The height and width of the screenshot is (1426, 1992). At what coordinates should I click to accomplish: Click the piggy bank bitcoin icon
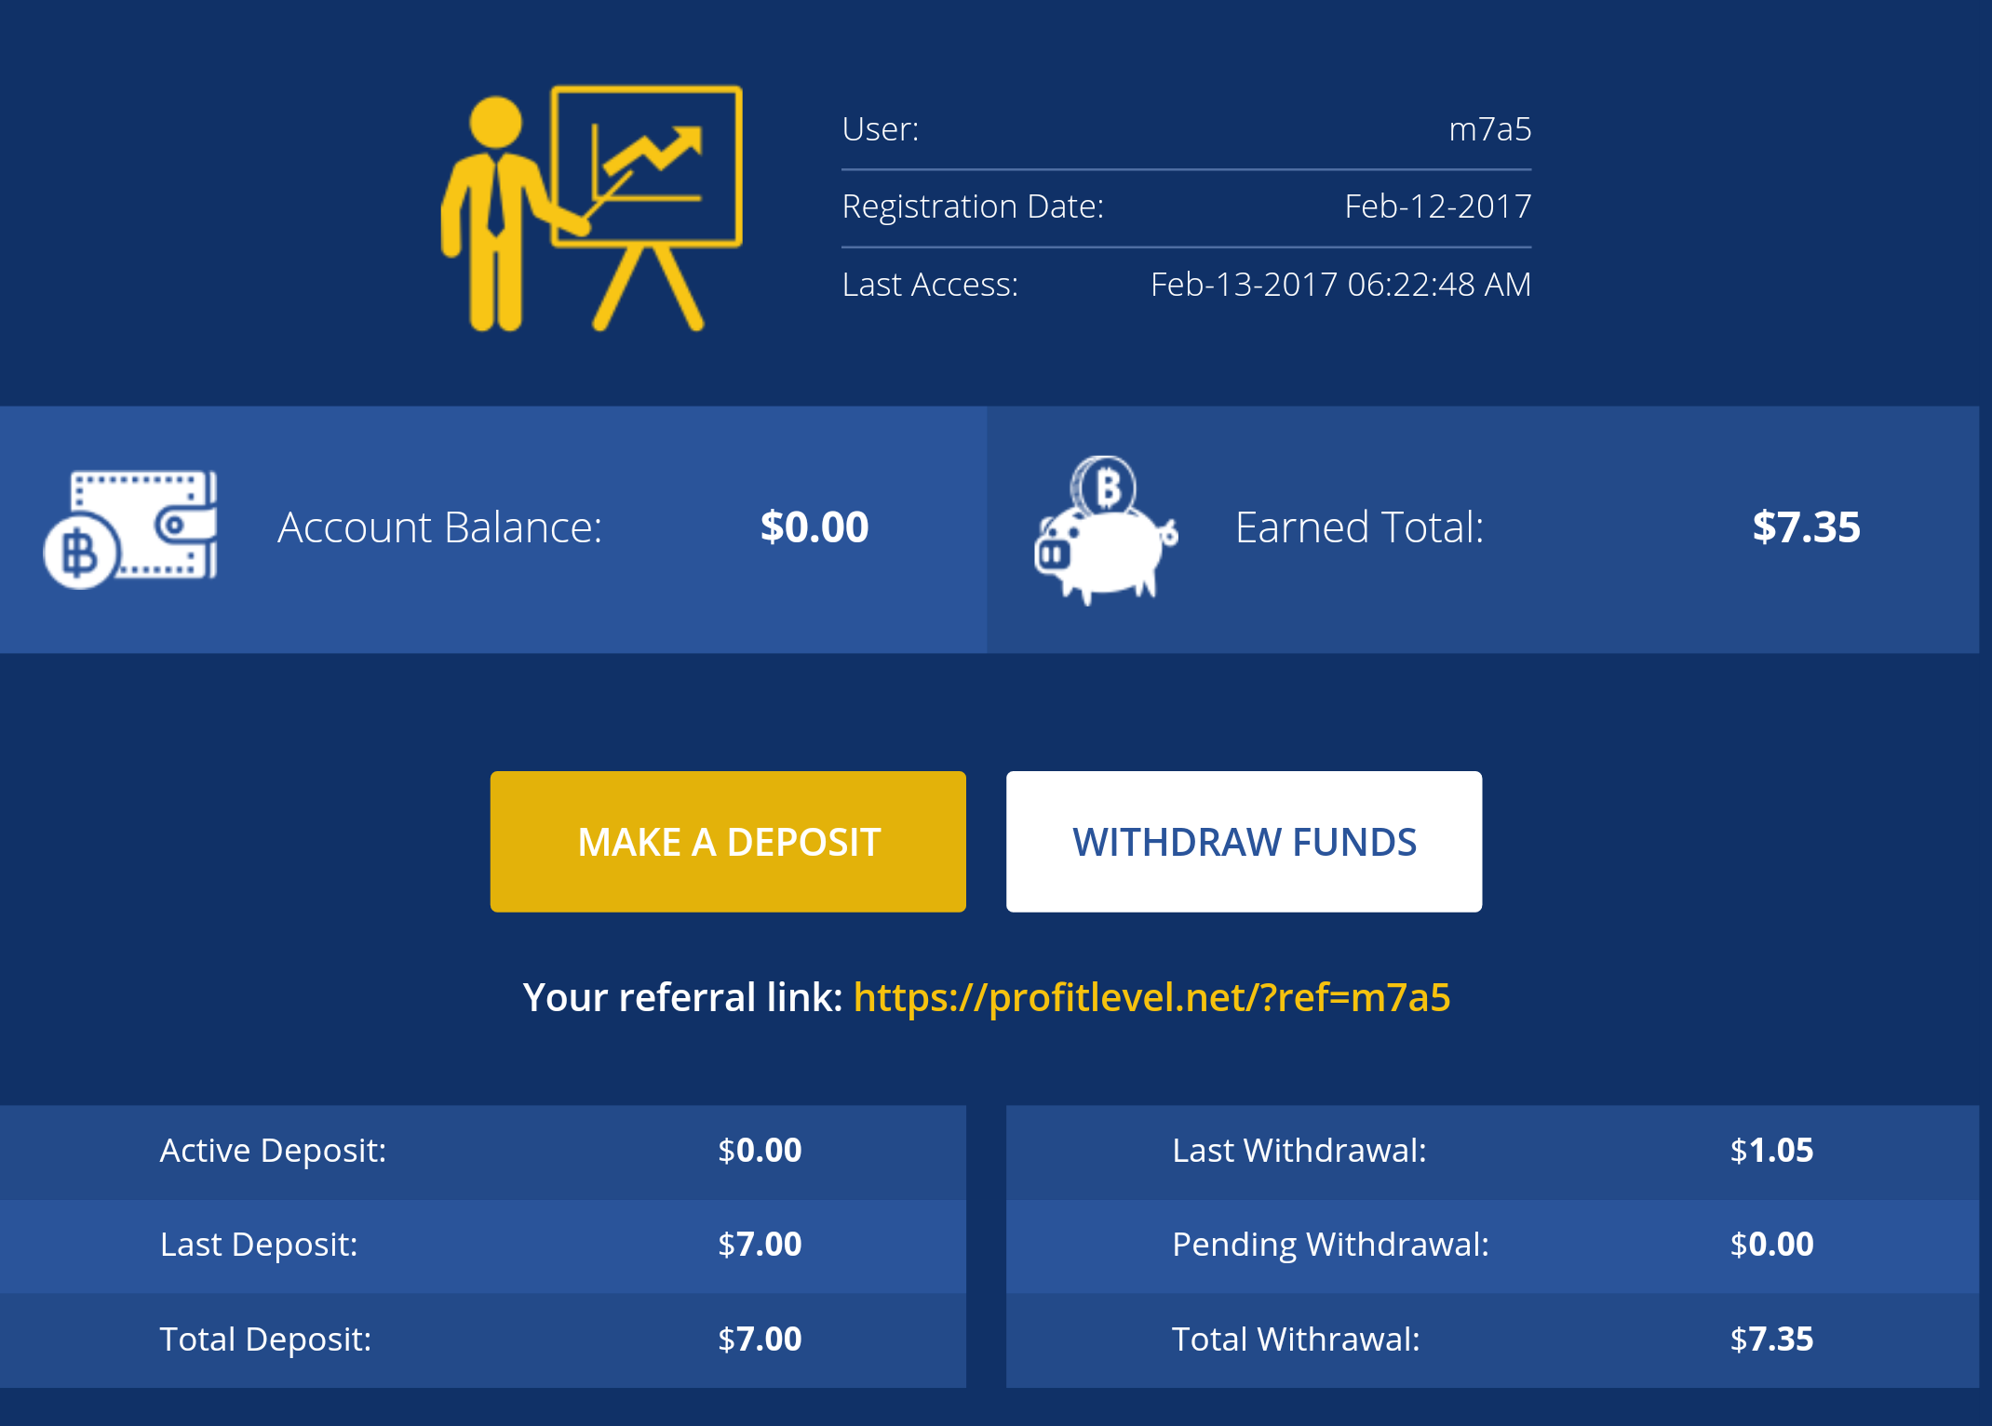coord(1106,528)
